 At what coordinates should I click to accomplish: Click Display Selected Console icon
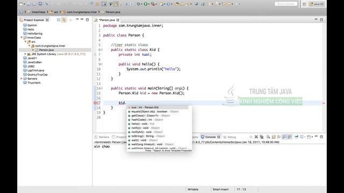pyautogui.click(x=302, y=137)
